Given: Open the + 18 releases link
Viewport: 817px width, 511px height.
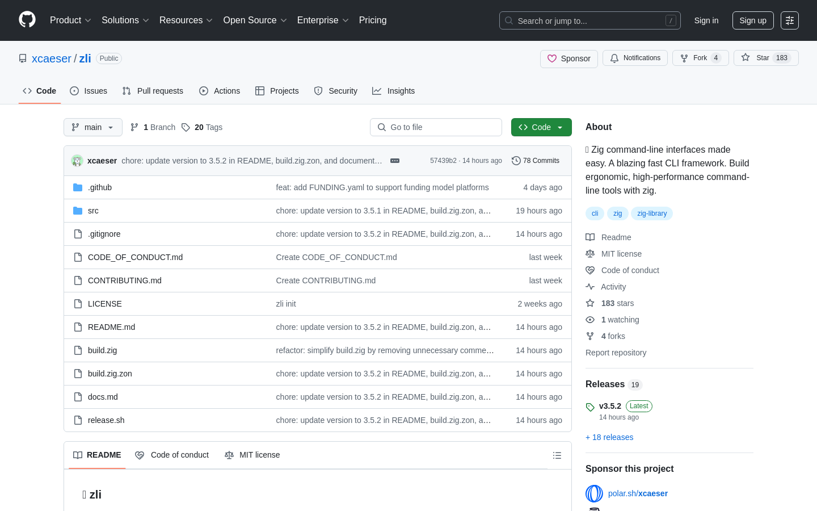Looking at the screenshot, I should pyautogui.click(x=609, y=437).
